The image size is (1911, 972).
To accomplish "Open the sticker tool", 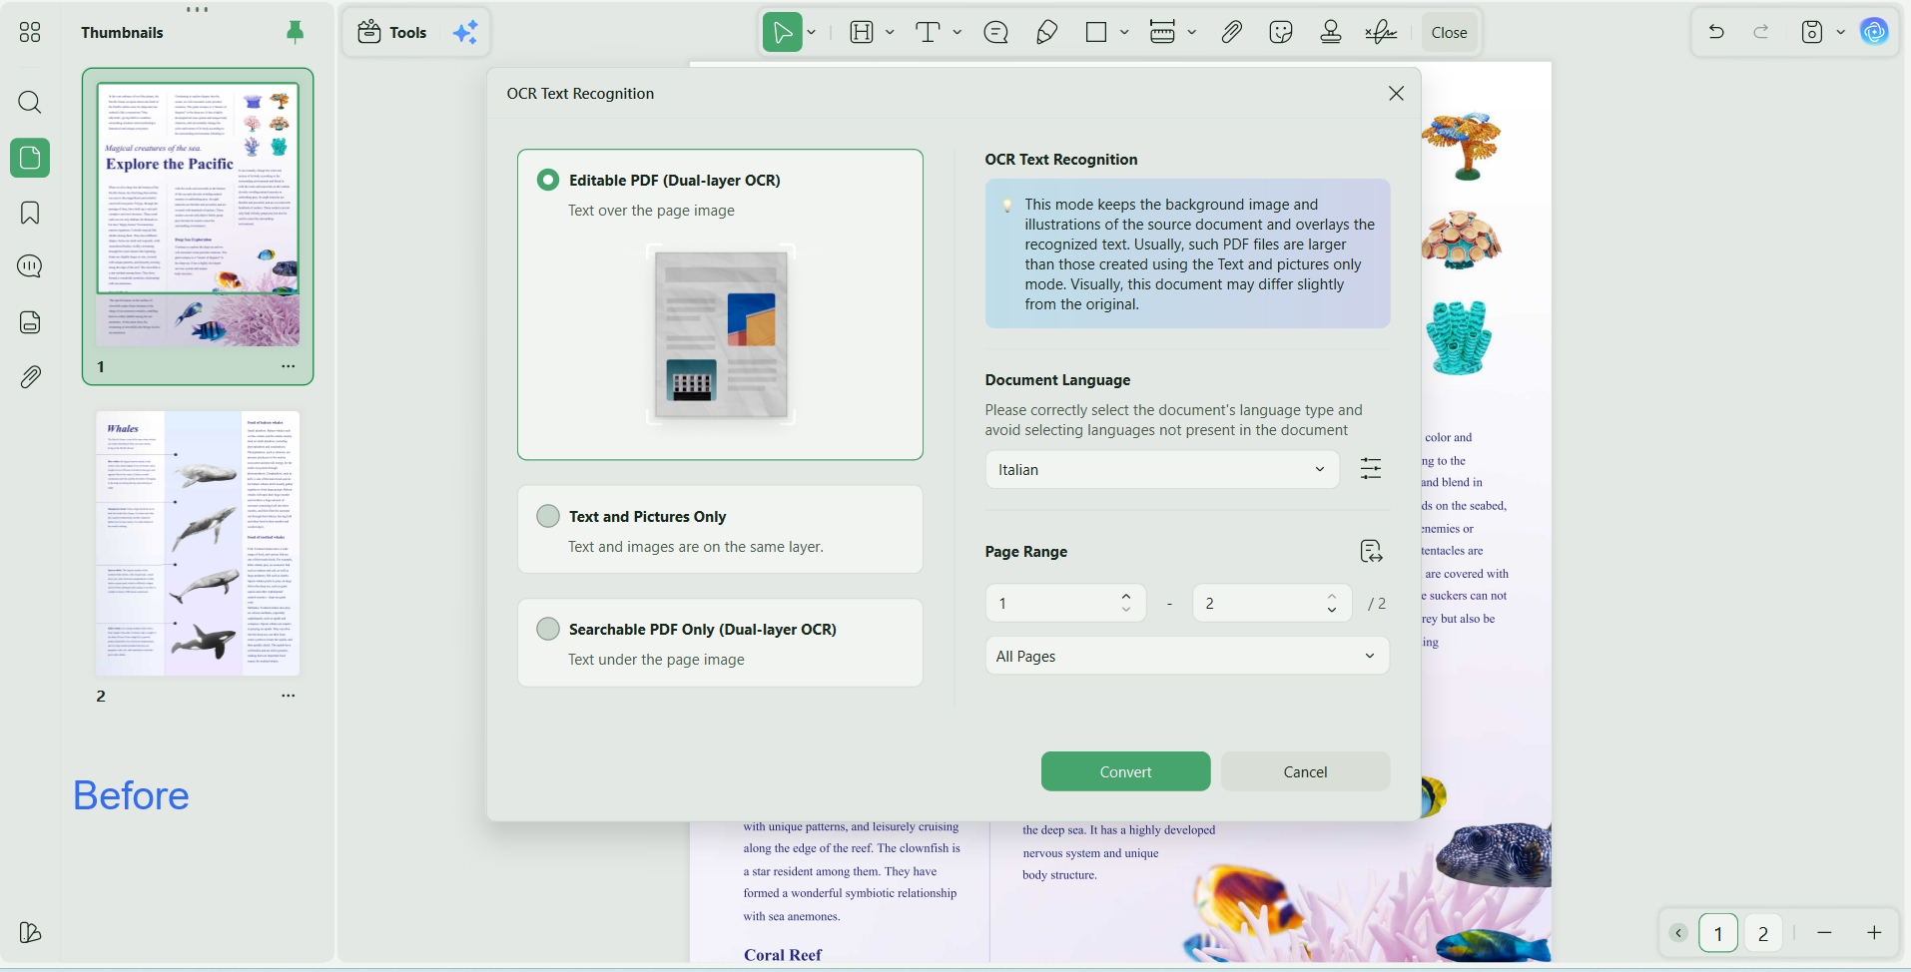I will 1281,32.
